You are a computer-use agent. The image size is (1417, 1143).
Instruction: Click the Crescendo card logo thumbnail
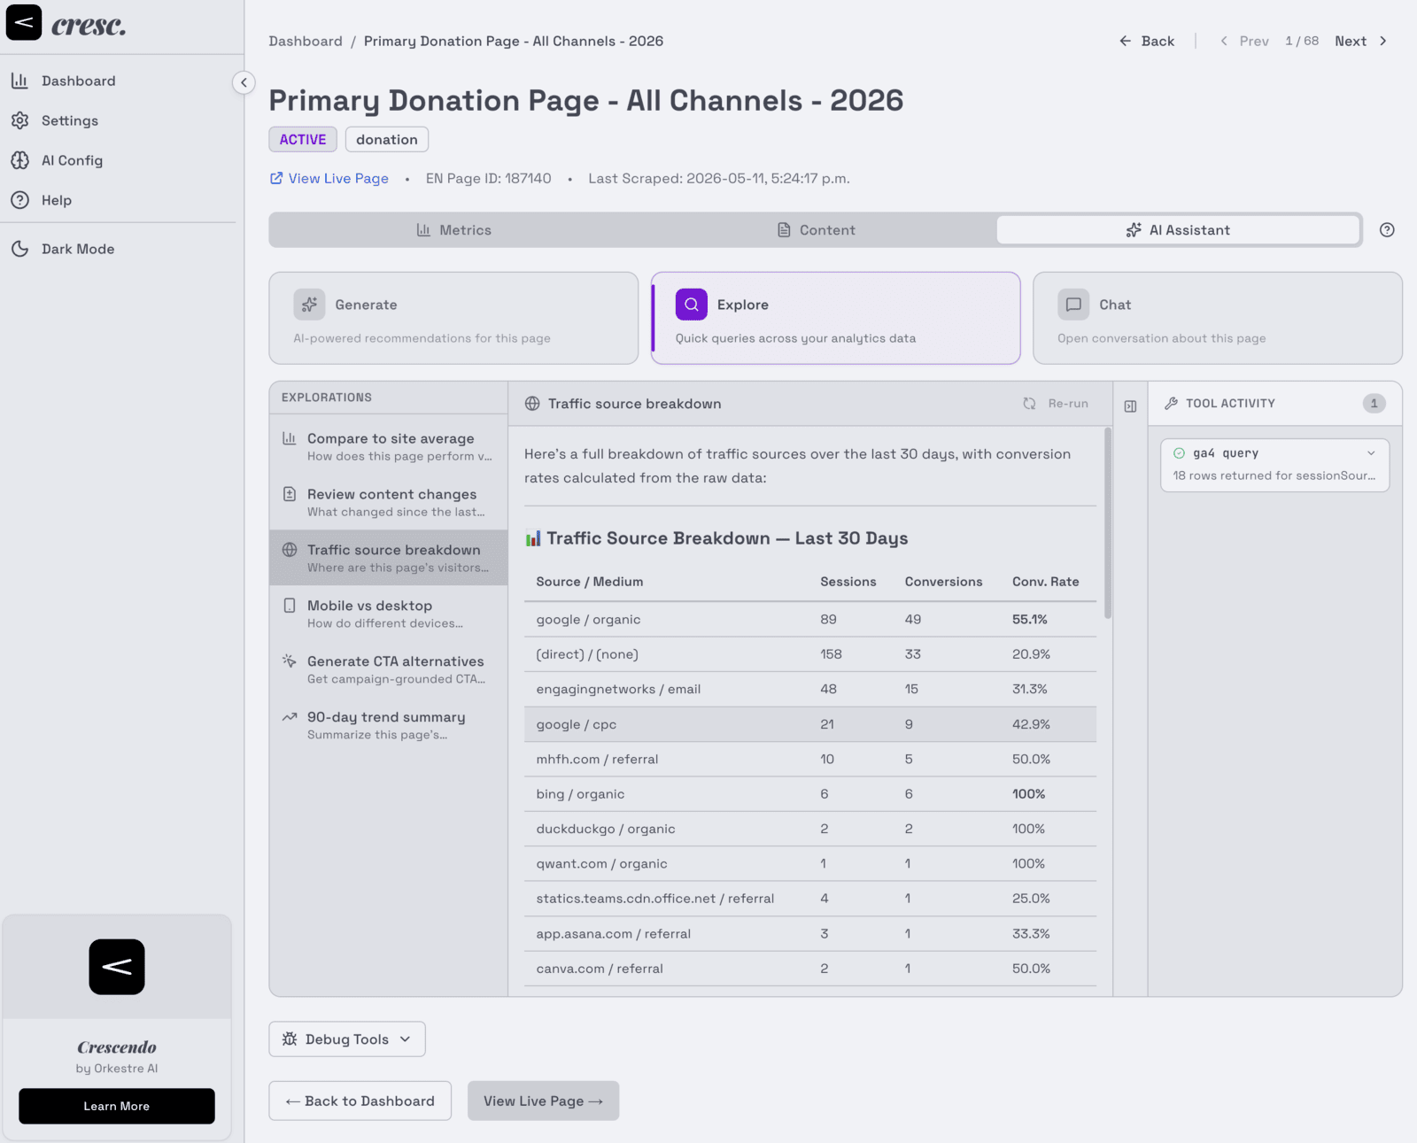(117, 967)
